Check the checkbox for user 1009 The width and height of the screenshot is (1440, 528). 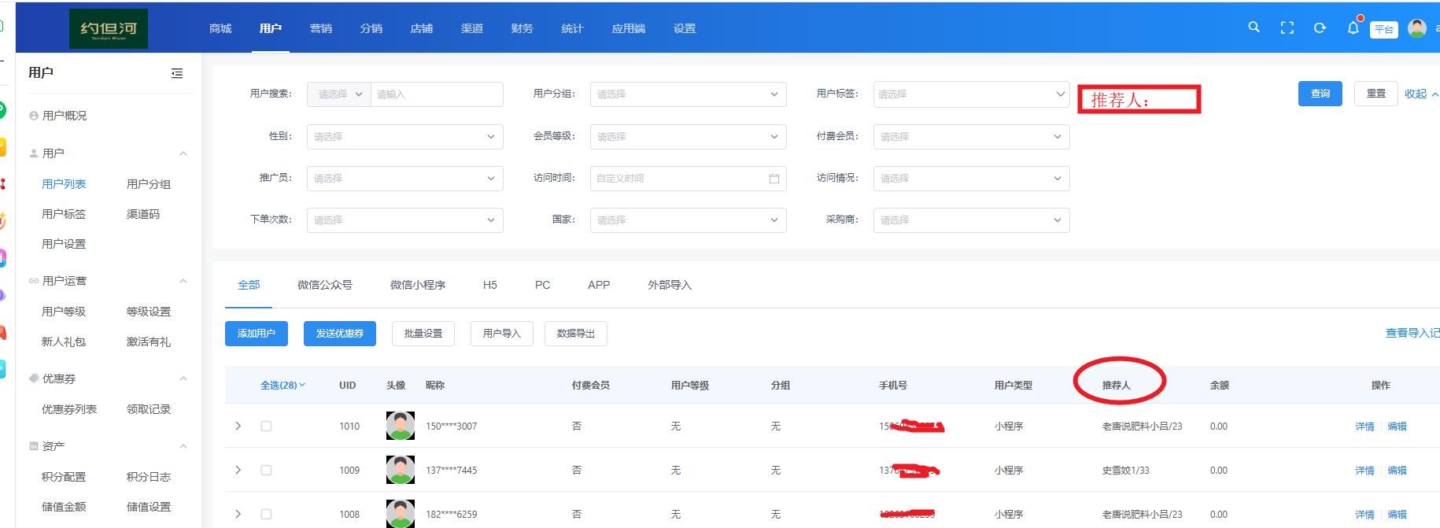(266, 470)
